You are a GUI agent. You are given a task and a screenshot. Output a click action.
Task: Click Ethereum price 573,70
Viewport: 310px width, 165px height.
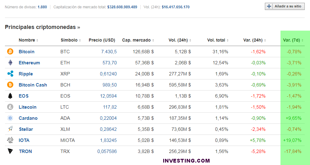[x=109, y=62]
